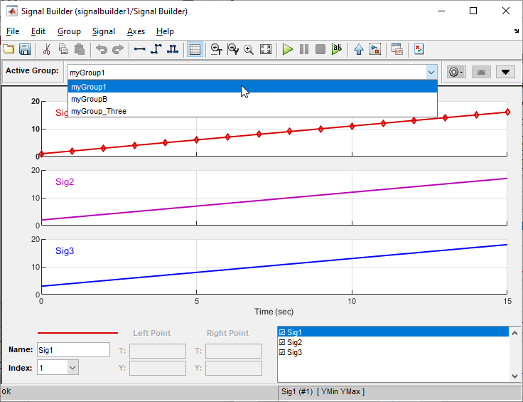The image size is (523, 402).
Task: Click the green Start simulation button
Action: 287,49
